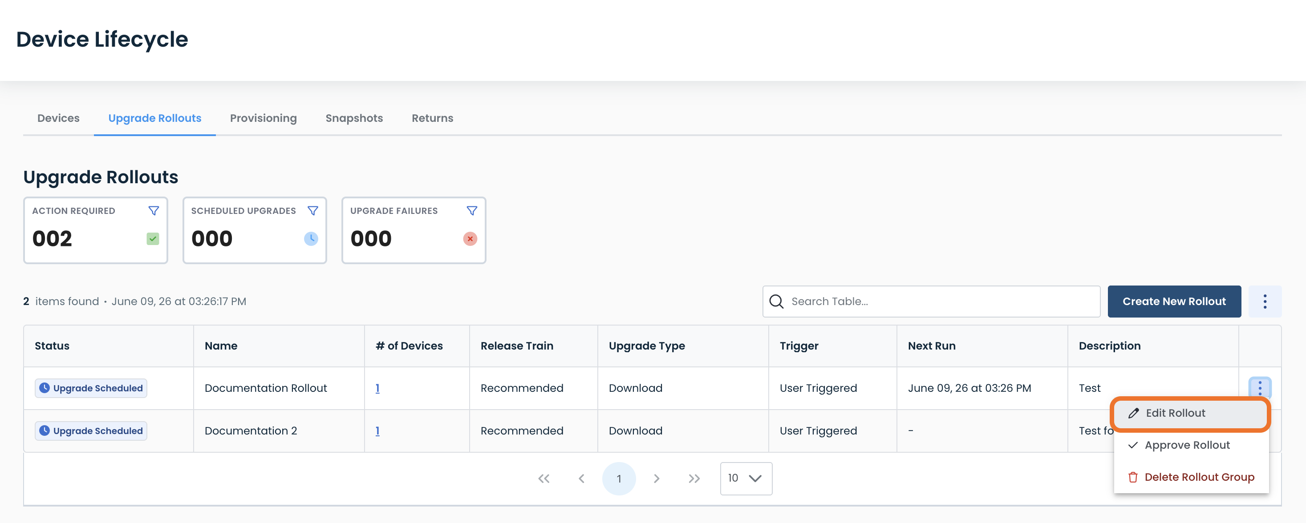Filter by Action Required funnel icon

click(154, 211)
